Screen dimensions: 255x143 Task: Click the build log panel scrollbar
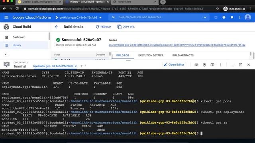tap(251, 54)
